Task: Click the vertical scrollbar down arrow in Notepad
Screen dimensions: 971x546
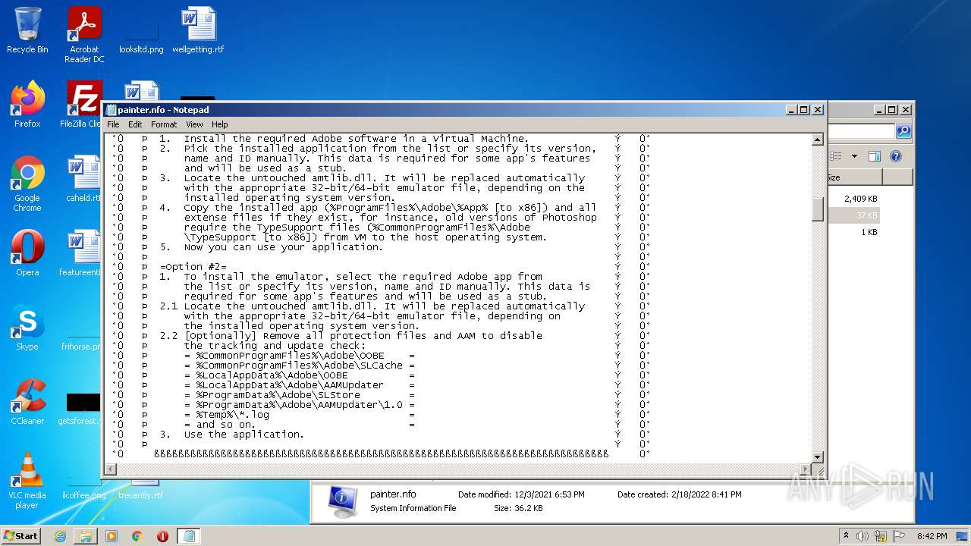Action: coord(818,457)
